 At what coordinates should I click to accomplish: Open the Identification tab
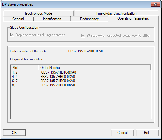point(52,19)
